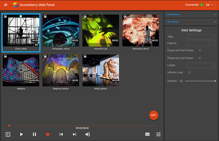
Task: Stop playback with the red square
Action: [48, 134]
